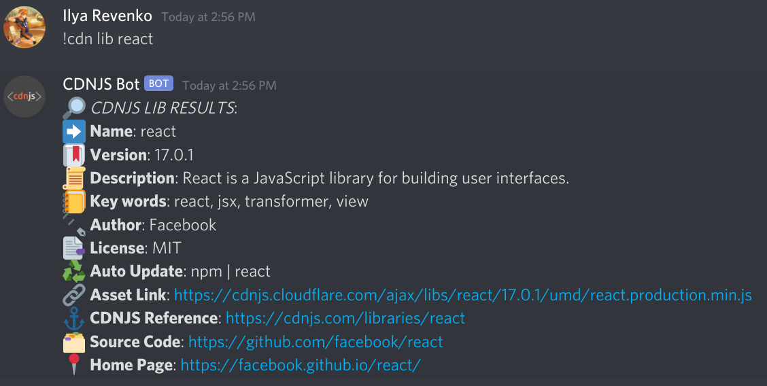
Task: Open the cdnjs.com/libraries/react link
Action: click(345, 319)
